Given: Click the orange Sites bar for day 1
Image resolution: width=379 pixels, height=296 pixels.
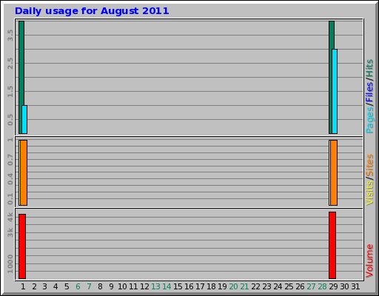Looking at the screenshot, I should 24,172.
